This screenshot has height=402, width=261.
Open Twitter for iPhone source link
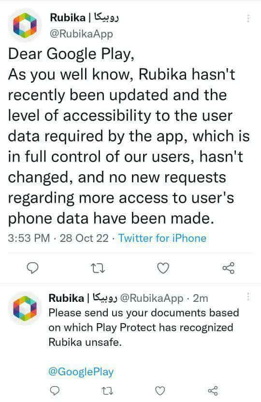(x=162, y=238)
